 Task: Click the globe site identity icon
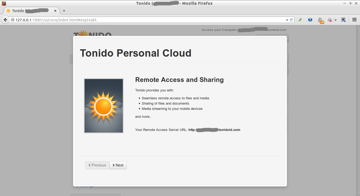point(13,20)
